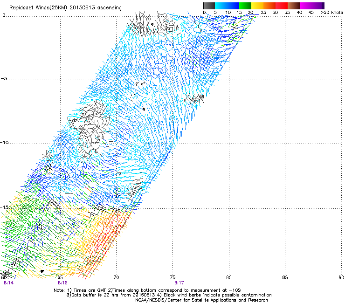Click the longitude label '75'
The image size is (345, 303).
(172, 277)
